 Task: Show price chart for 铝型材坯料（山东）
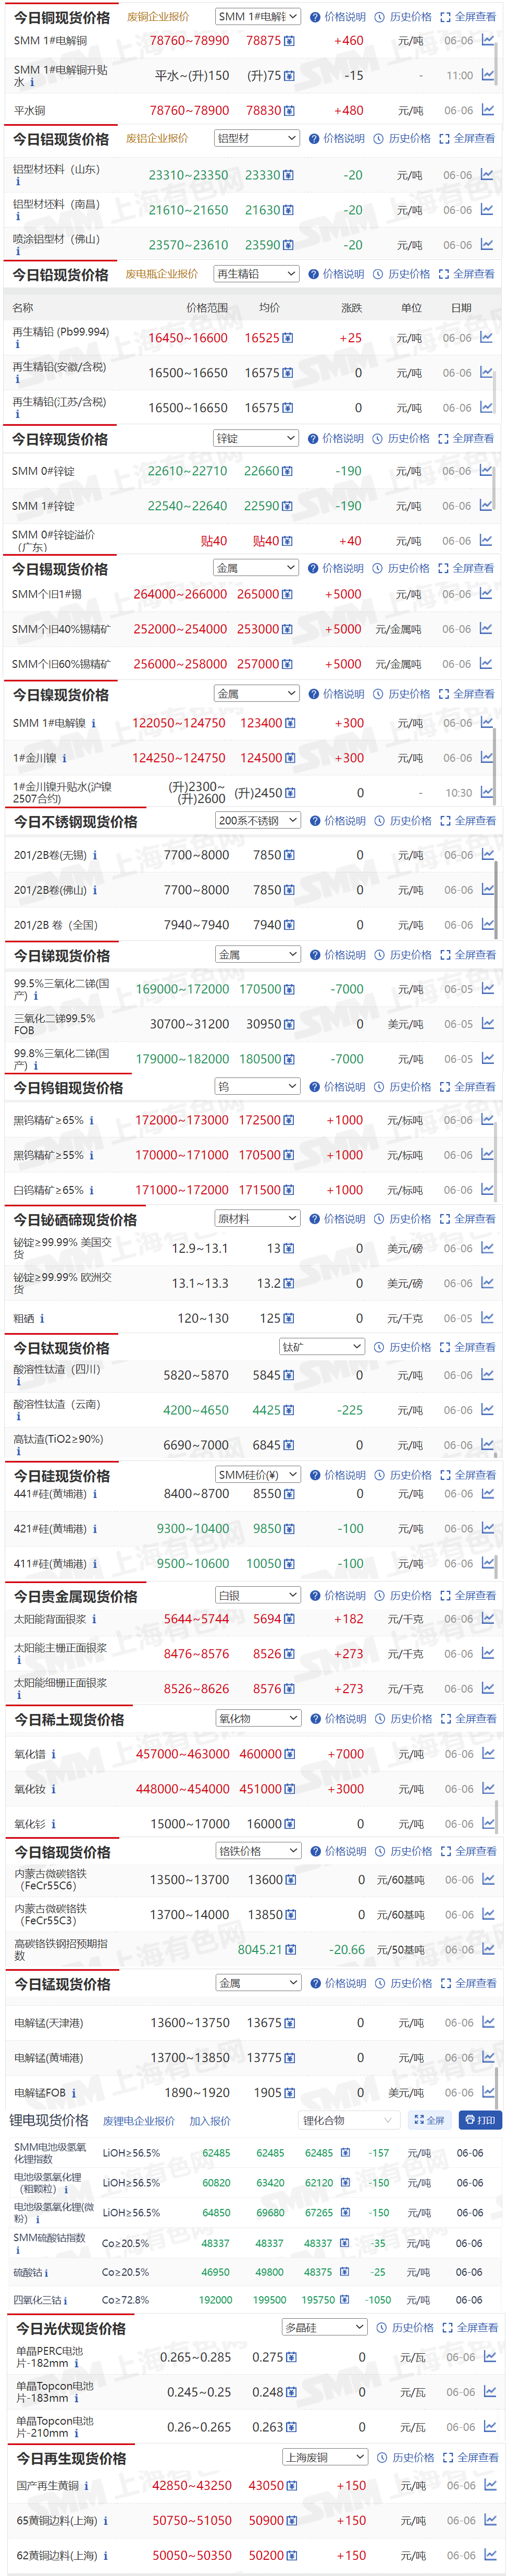pos(486,174)
